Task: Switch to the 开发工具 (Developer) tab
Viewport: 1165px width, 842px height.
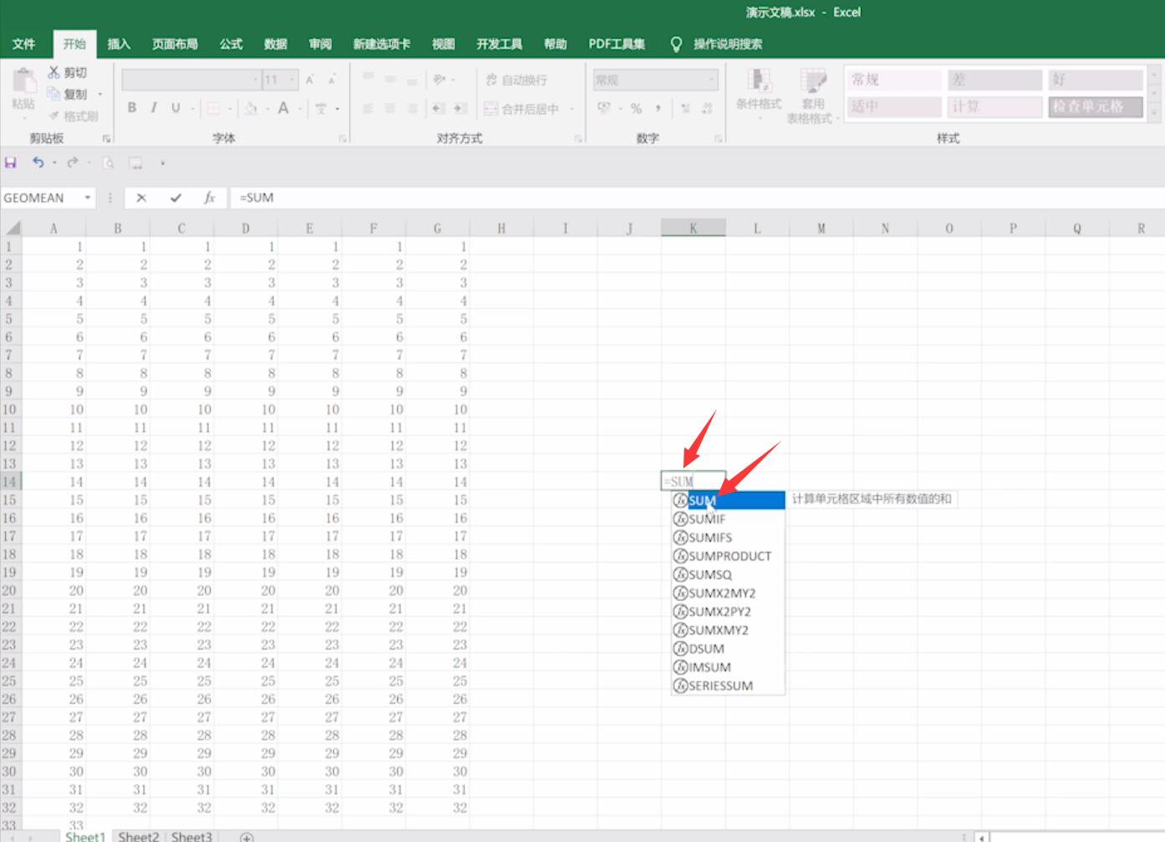Action: pos(499,44)
